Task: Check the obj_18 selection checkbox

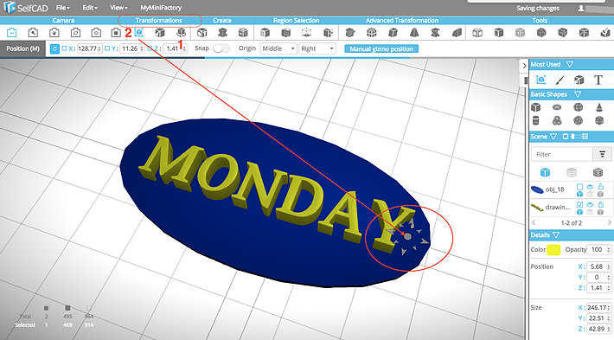Action: tap(580, 187)
